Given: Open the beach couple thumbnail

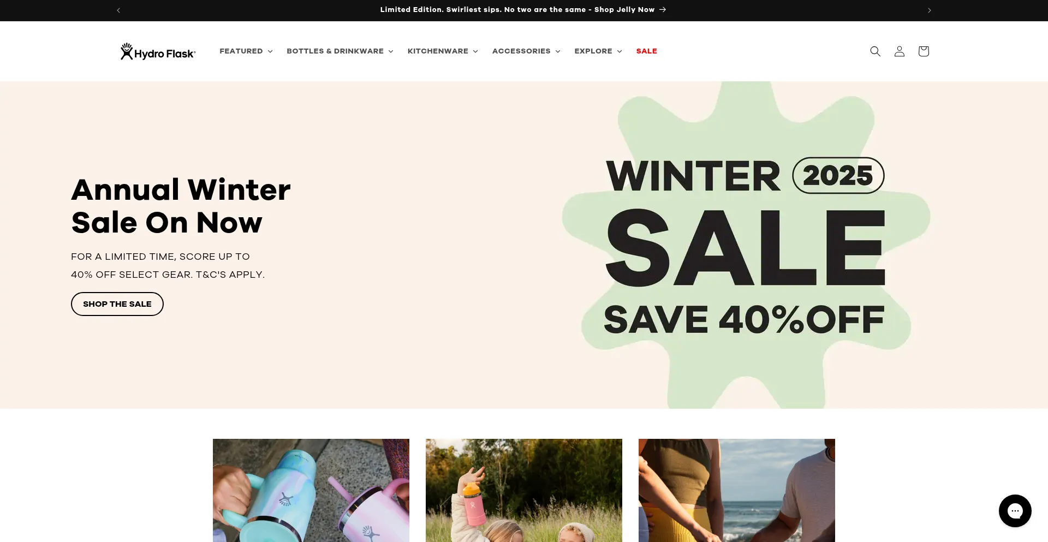Looking at the screenshot, I should tap(737, 490).
